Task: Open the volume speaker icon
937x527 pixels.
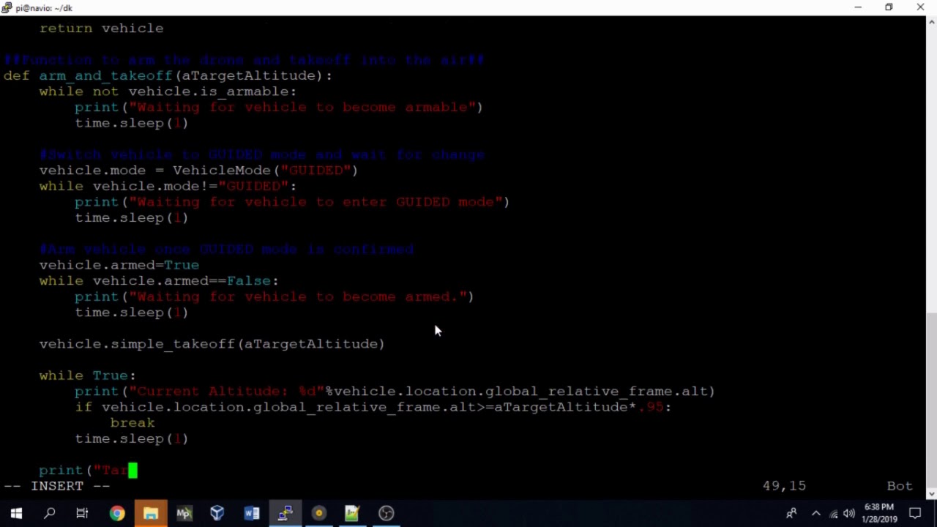Action: pos(849,514)
